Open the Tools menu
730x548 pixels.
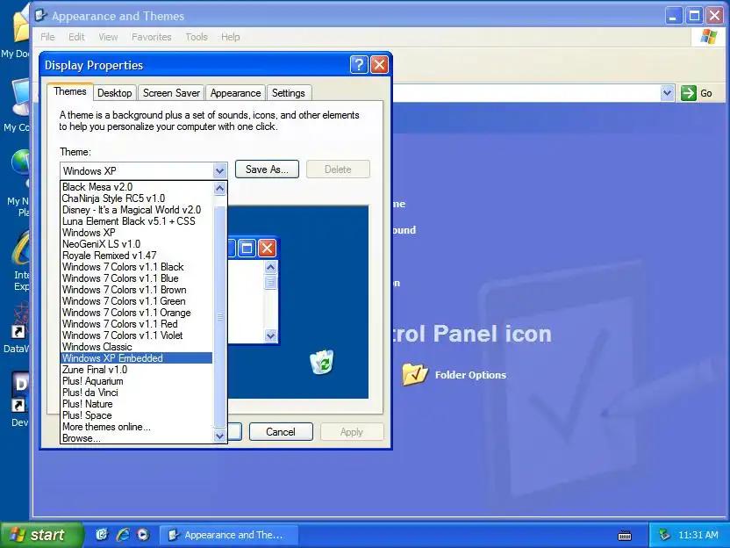click(197, 37)
